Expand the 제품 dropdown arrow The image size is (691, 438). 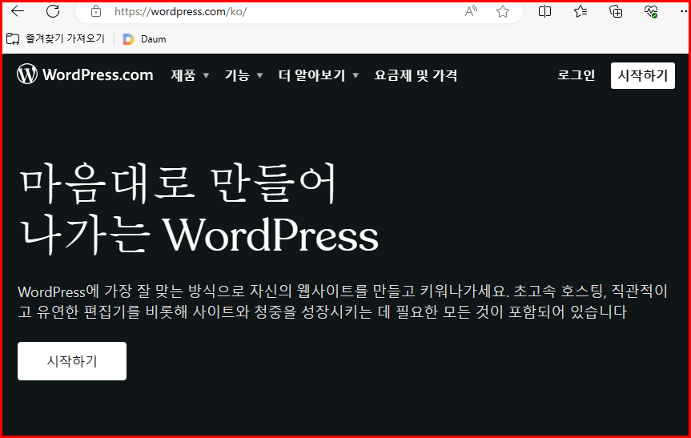206,76
